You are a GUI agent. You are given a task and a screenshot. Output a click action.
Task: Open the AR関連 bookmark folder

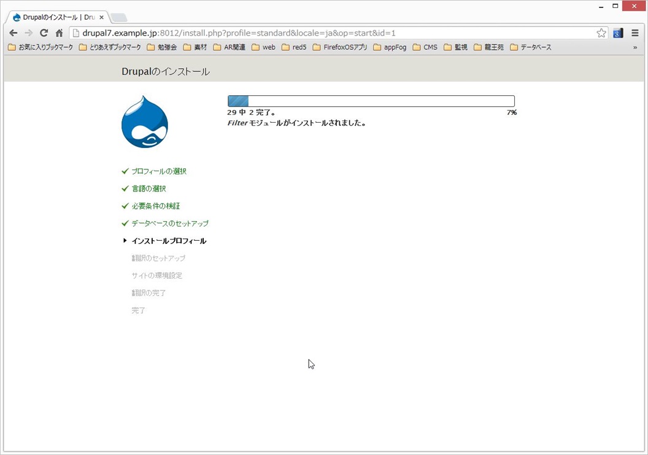(229, 47)
